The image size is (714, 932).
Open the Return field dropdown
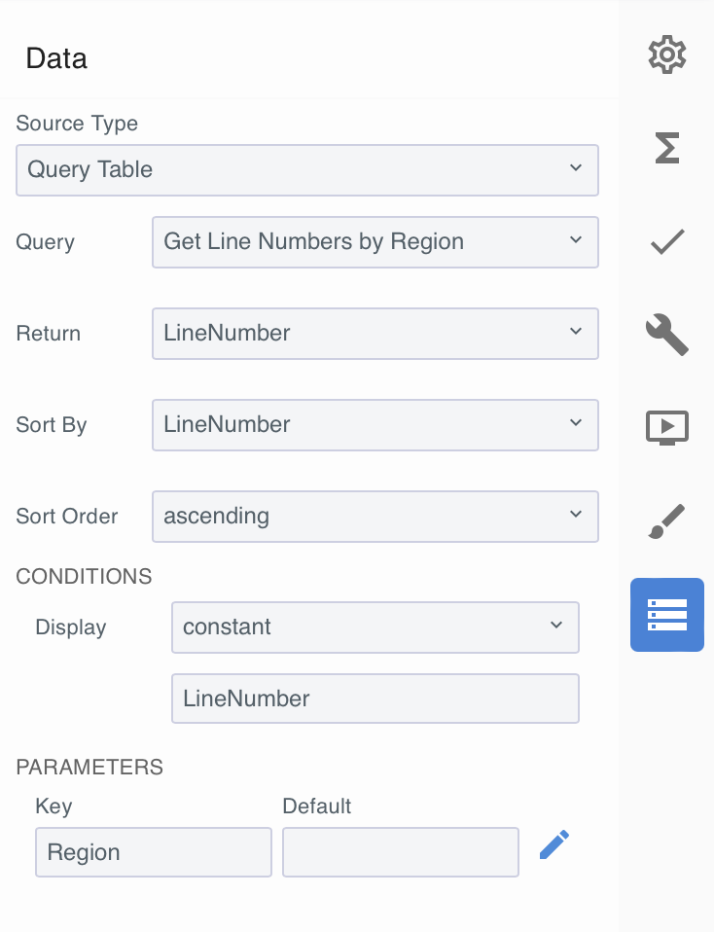coord(375,334)
